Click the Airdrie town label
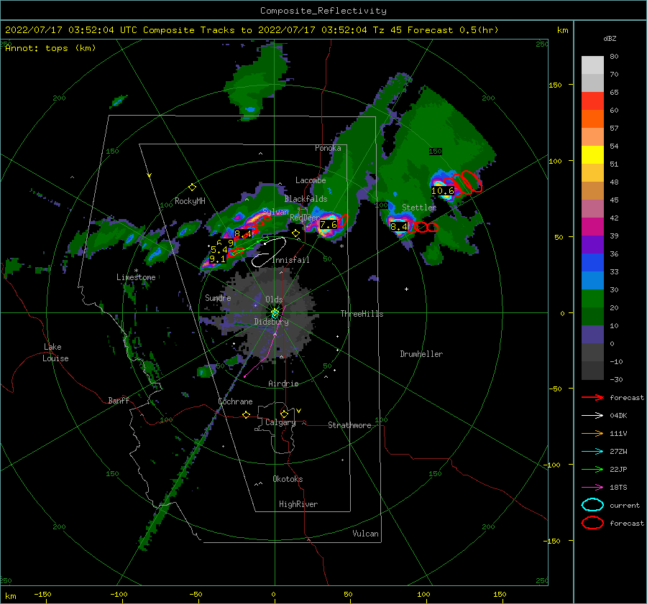Image resolution: width=647 pixels, height=604 pixels. (283, 384)
